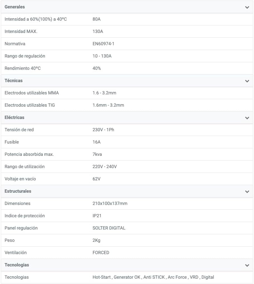The height and width of the screenshot is (284, 254).
Task: Click the SOLTER DIGITAL panel value
Action: pos(109,228)
